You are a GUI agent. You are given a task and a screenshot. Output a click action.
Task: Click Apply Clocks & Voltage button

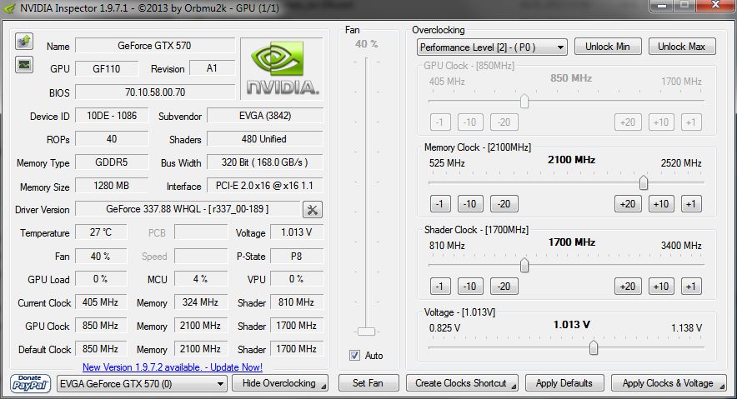669,383
